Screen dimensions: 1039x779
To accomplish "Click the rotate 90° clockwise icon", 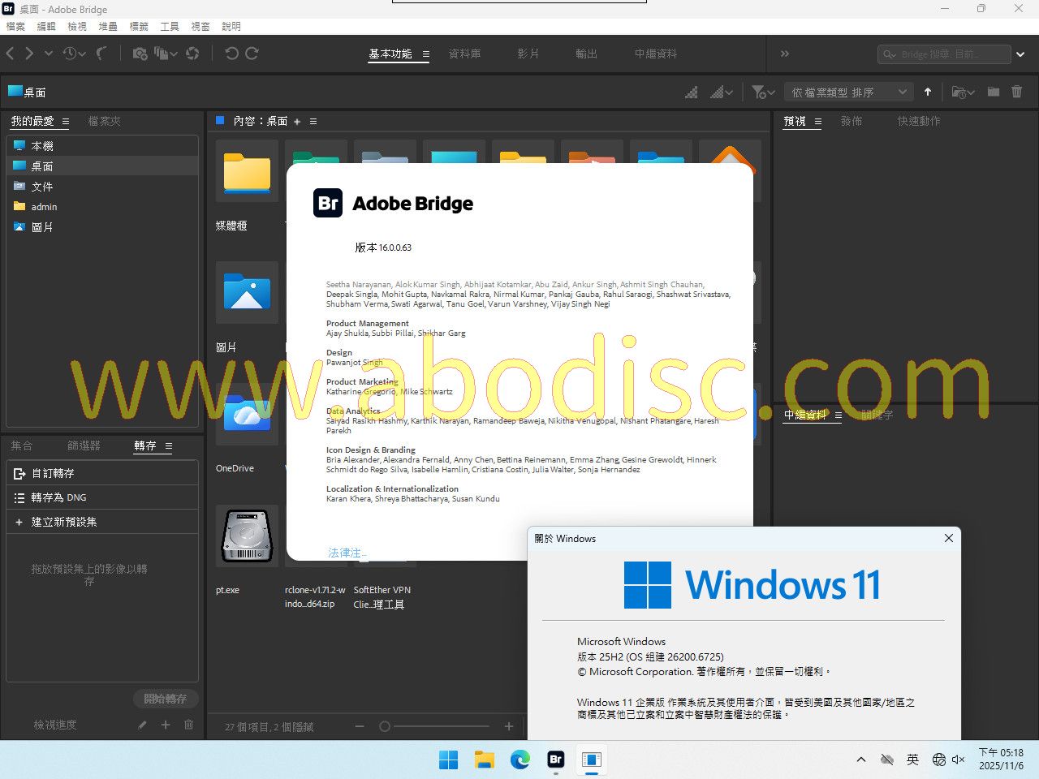I will 252,54.
